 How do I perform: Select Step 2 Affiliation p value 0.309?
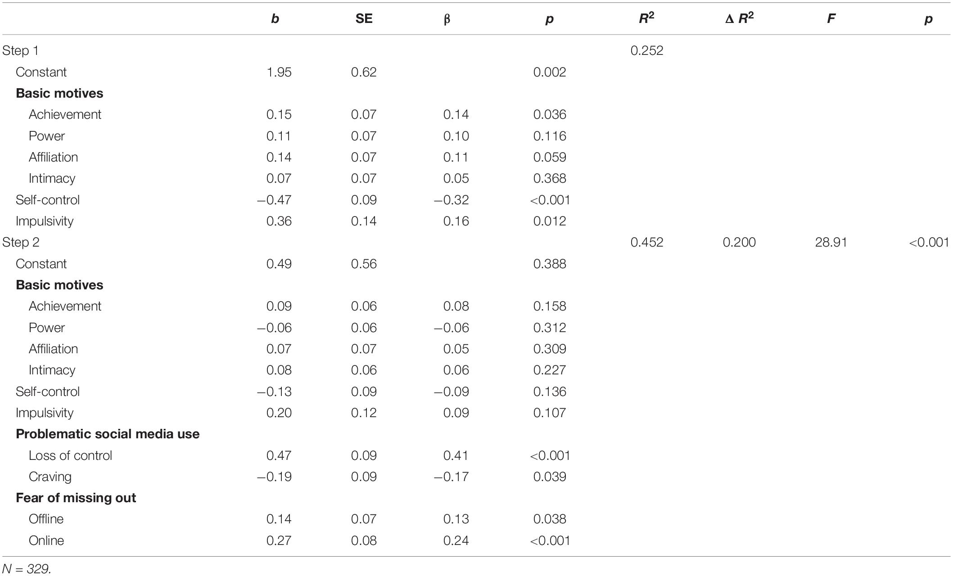point(550,349)
